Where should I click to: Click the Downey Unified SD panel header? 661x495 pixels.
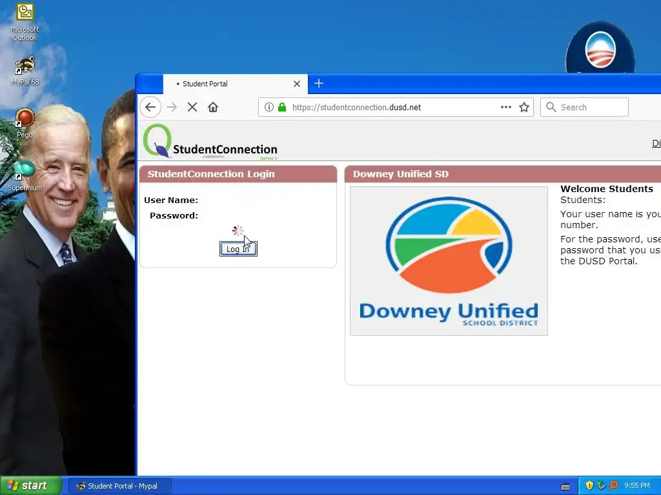coord(502,174)
